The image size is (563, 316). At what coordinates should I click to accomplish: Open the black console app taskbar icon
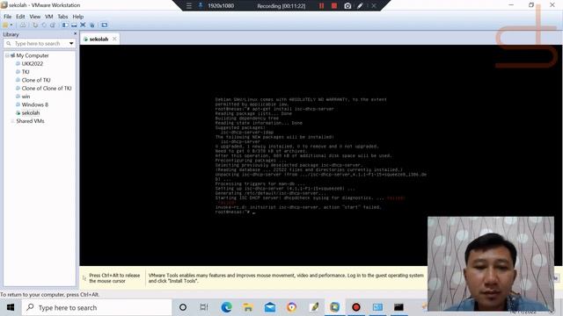(x=398, y=307)
